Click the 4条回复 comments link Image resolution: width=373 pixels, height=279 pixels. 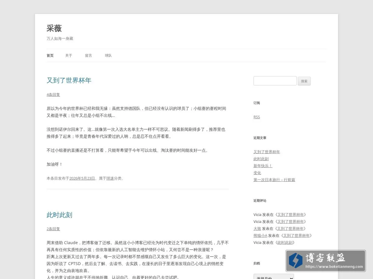tap(53, 95)
